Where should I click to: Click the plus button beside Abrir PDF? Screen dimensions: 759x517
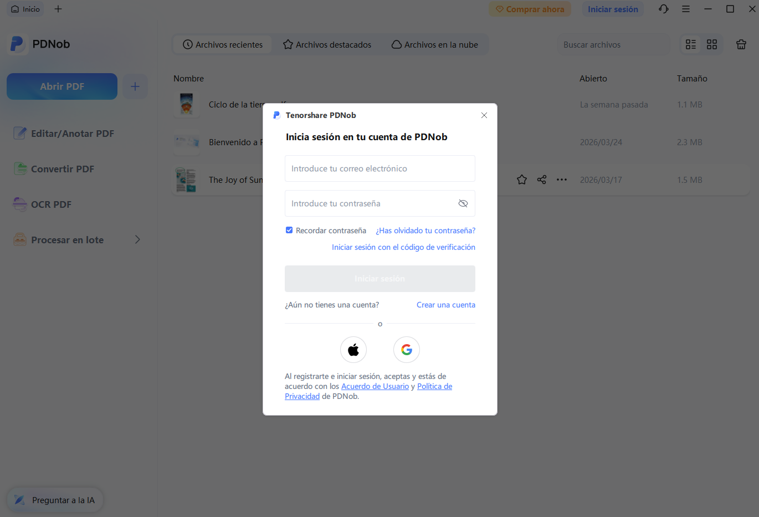click(135, 86)
